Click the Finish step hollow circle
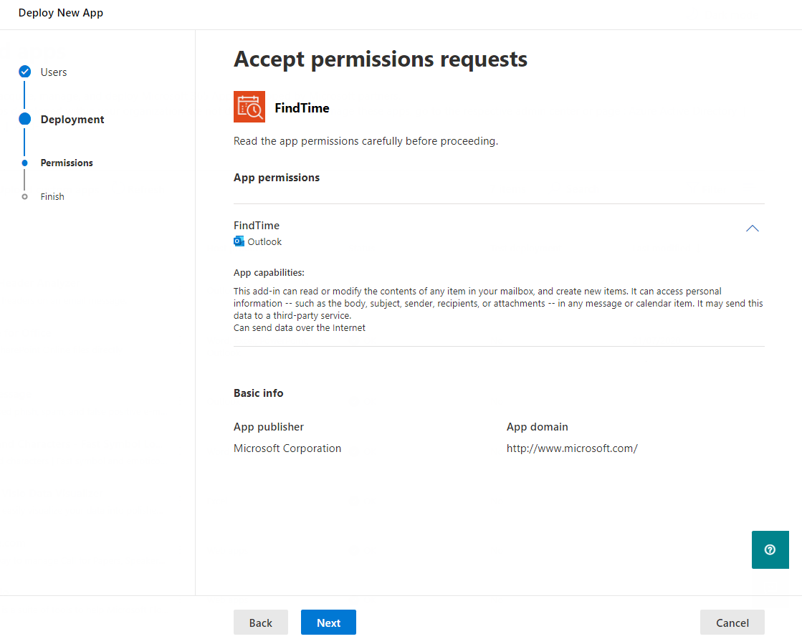Viewport: 802px width, 639px height. click(25, 196)
